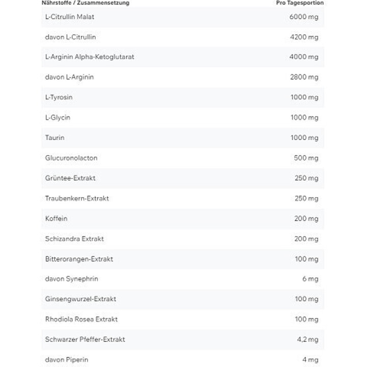The height and width of the screenshot is (367, 367).
Task: Click the L-Citrullin Malat ingredient row
Action: [183, 17]
